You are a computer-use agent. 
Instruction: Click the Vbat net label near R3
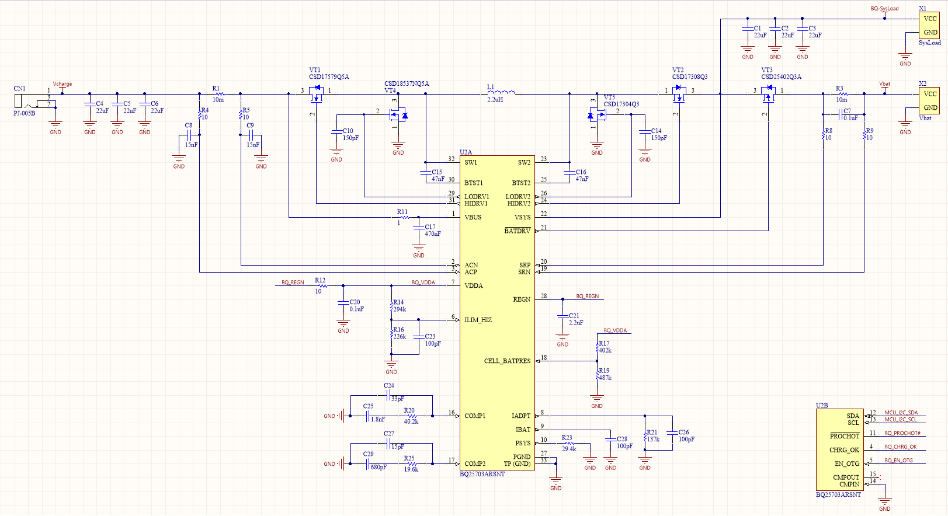pyautogui.click(x=884, y=84)
